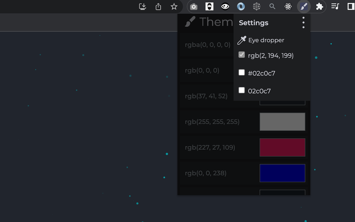Click the share page icon
The height and width of the screenshot is (222, 355).
(158, 7)
